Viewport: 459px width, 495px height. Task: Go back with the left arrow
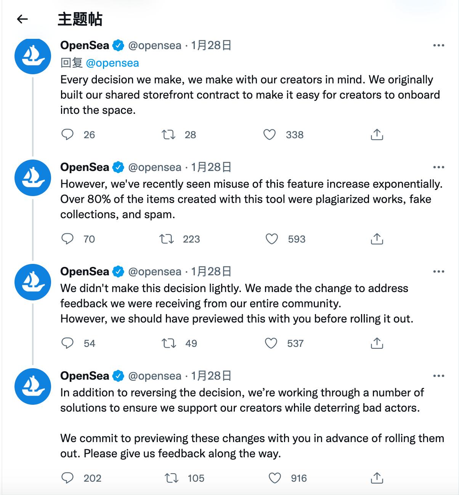[x=22, y=19]
